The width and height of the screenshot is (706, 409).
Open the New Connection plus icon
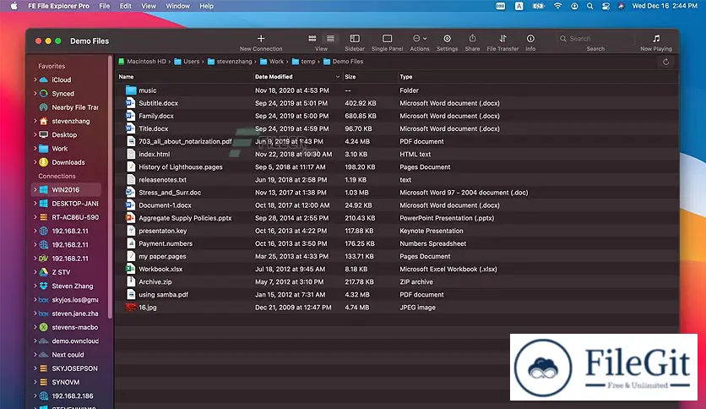tap(261, 39)
